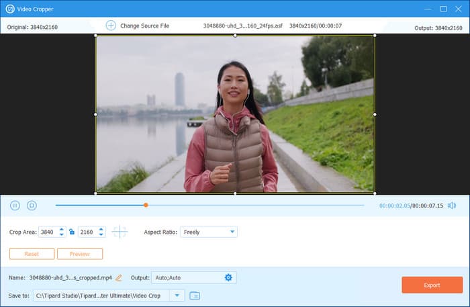This screenshot has width=470, height=307.
Task: Click the Reset button
Action: (32, 254)
